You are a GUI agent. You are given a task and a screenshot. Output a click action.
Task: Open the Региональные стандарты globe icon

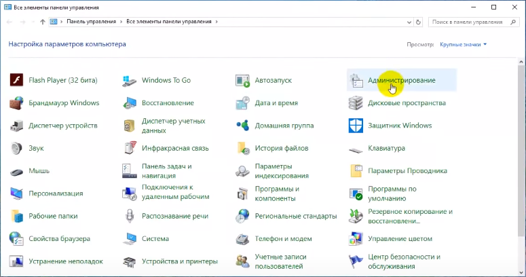[x=242, y=216]
